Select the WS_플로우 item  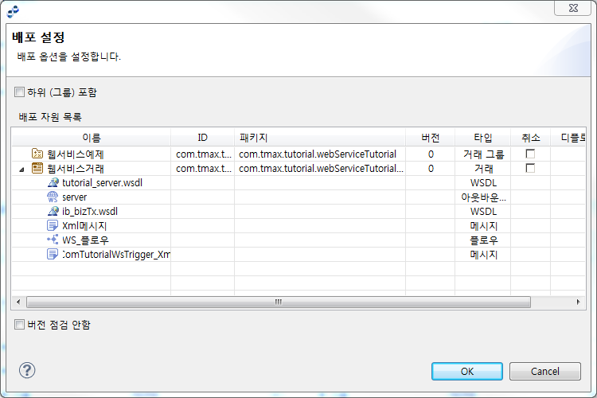pyautogui.click(x=86, y=240)
